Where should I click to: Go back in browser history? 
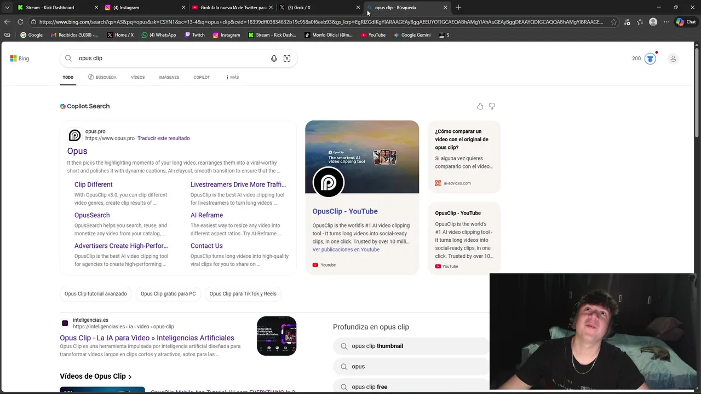point(7,22)
